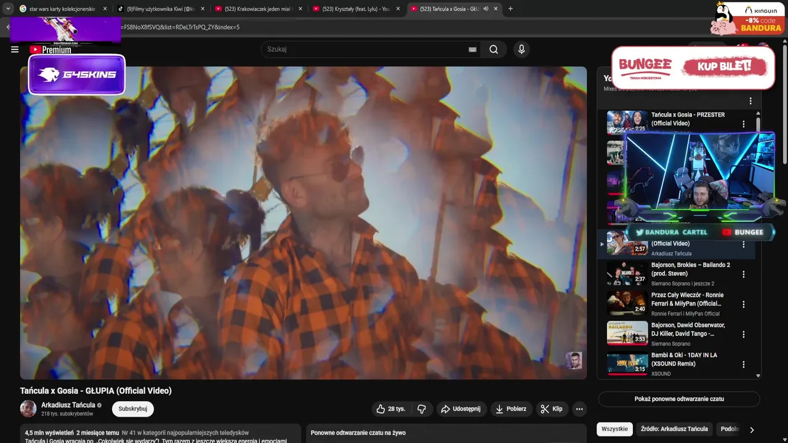Click Pokaż ponowne odtwarzanie czatu button
This screenshot has width=788, height=443.
coord(679,399)
